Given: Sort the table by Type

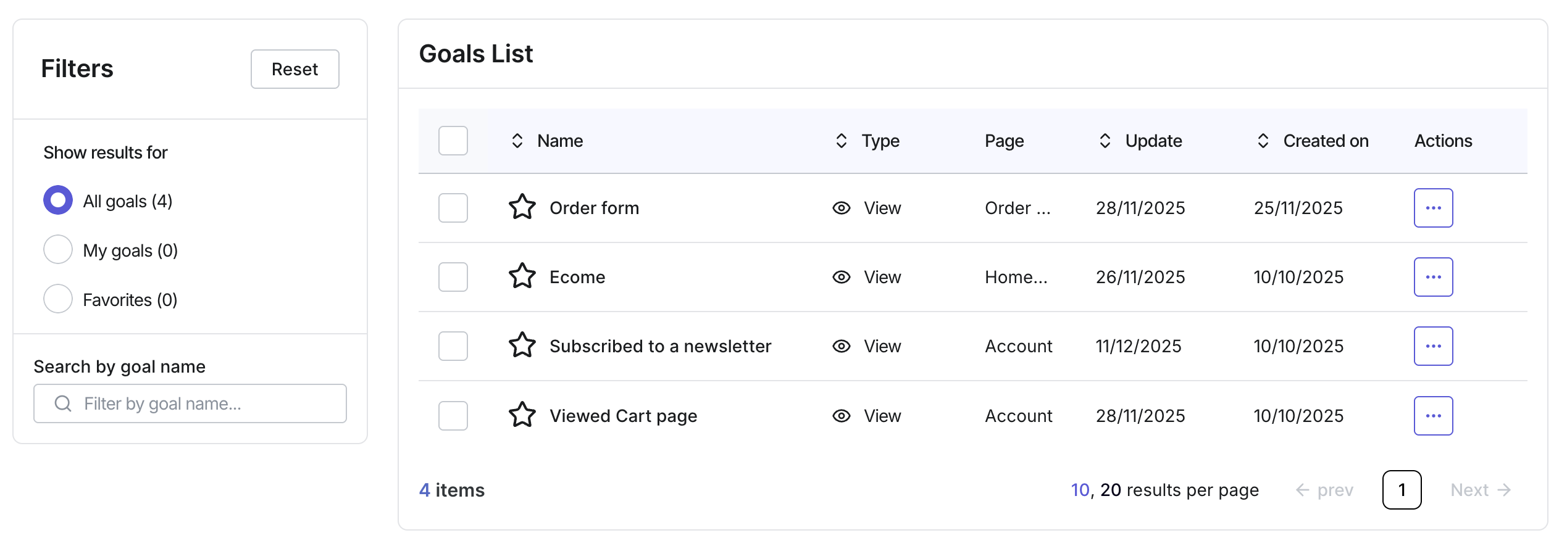Looking at the screenshot, I should [x=841, y=141].
